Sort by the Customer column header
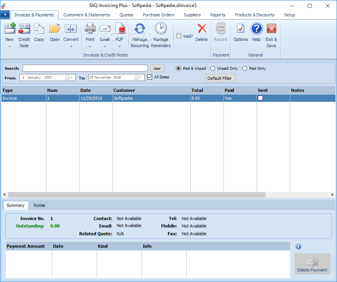The width and height of the screenshot is (337, 282). [x=151, y=90]
